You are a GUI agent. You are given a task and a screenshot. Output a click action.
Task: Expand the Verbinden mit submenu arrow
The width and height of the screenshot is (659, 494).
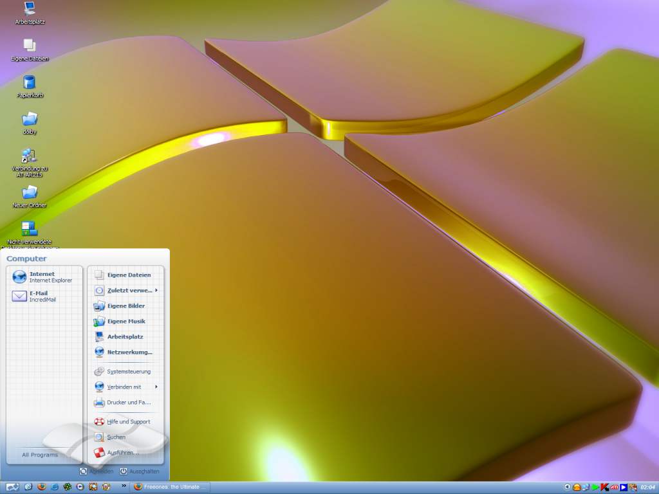tap(156, 387)
